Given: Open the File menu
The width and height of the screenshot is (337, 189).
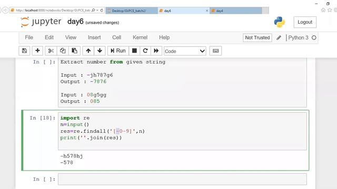Looking at the screenshot, I should (x=29, y=37).
